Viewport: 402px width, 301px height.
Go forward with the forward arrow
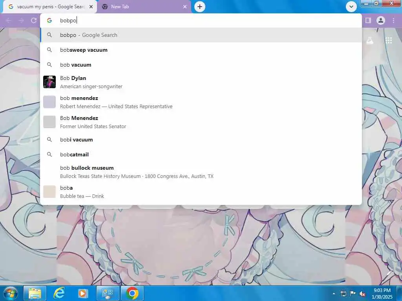[21, 20]
